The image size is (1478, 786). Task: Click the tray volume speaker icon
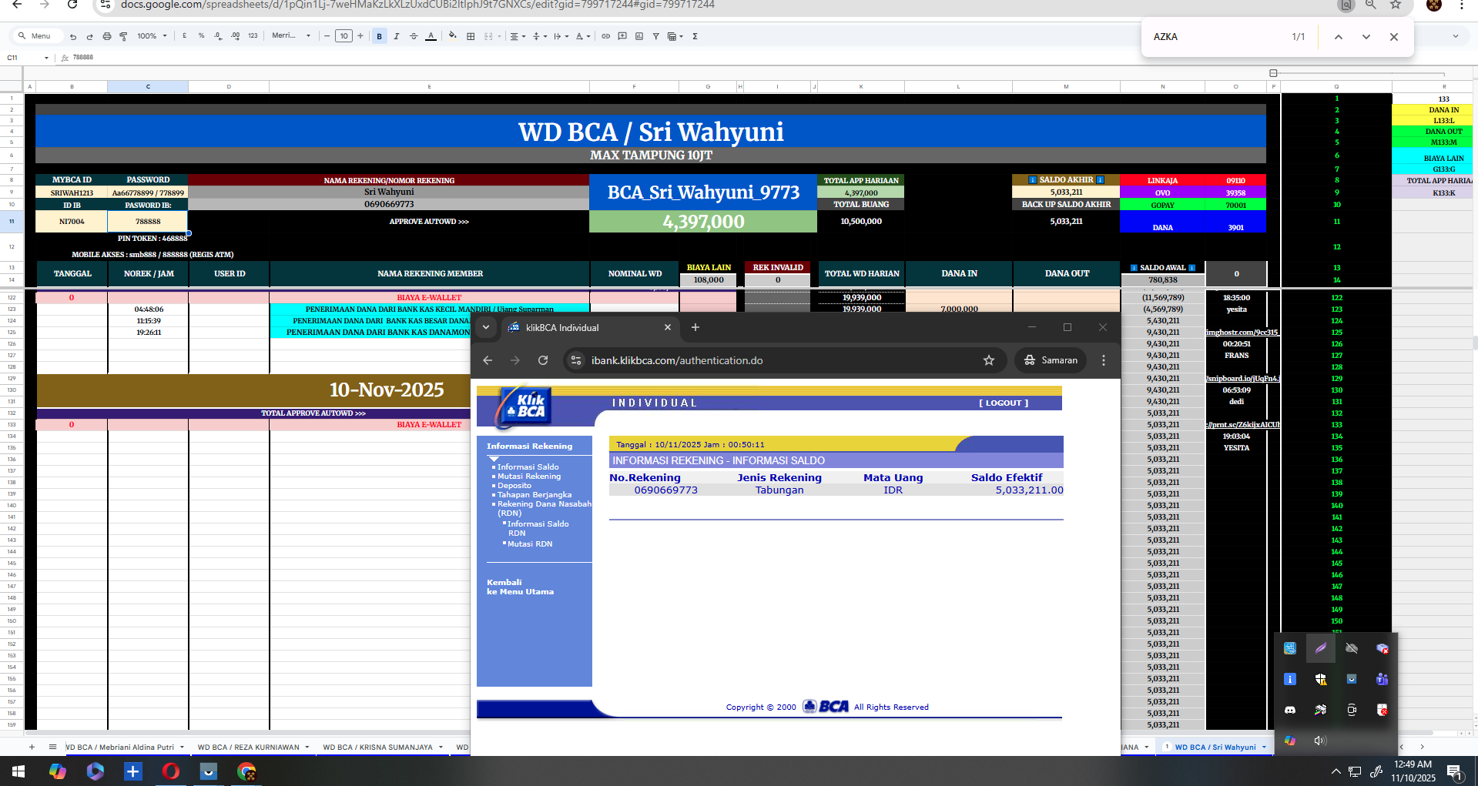1320,741
